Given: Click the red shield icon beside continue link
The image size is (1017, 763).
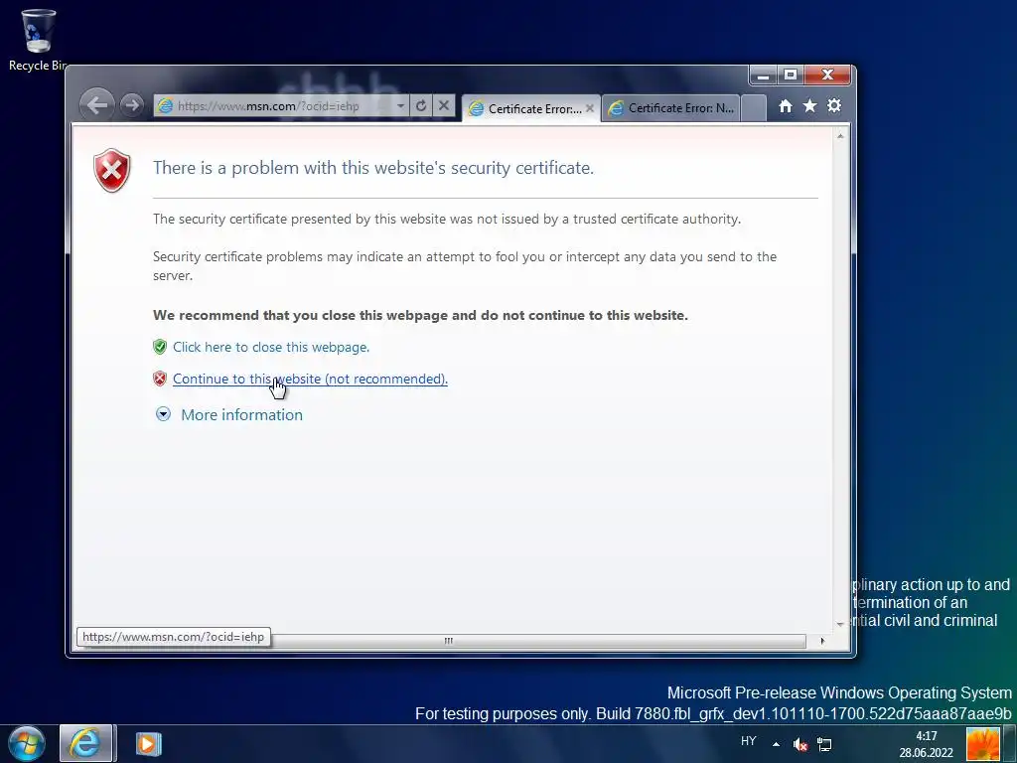Looking at the screenshot, I should [160, 379].
